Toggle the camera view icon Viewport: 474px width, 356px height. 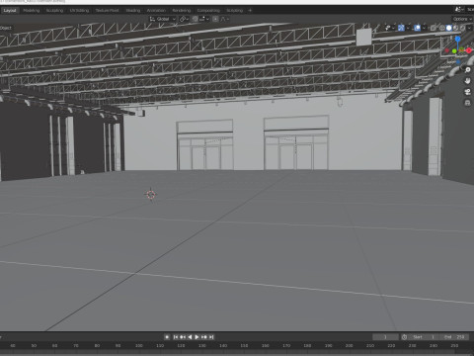pyautogui.click(x=467, y=92)
